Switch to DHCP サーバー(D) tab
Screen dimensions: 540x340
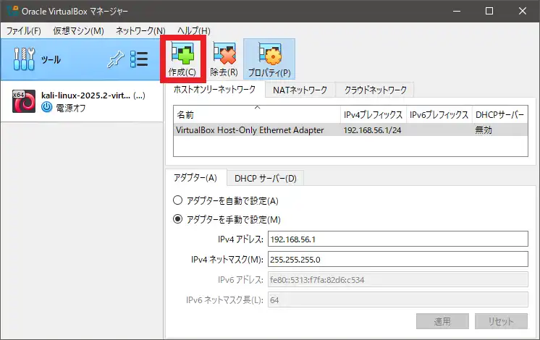[266, 178]
